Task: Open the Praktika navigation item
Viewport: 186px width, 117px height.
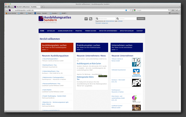Action: [79, 31]
